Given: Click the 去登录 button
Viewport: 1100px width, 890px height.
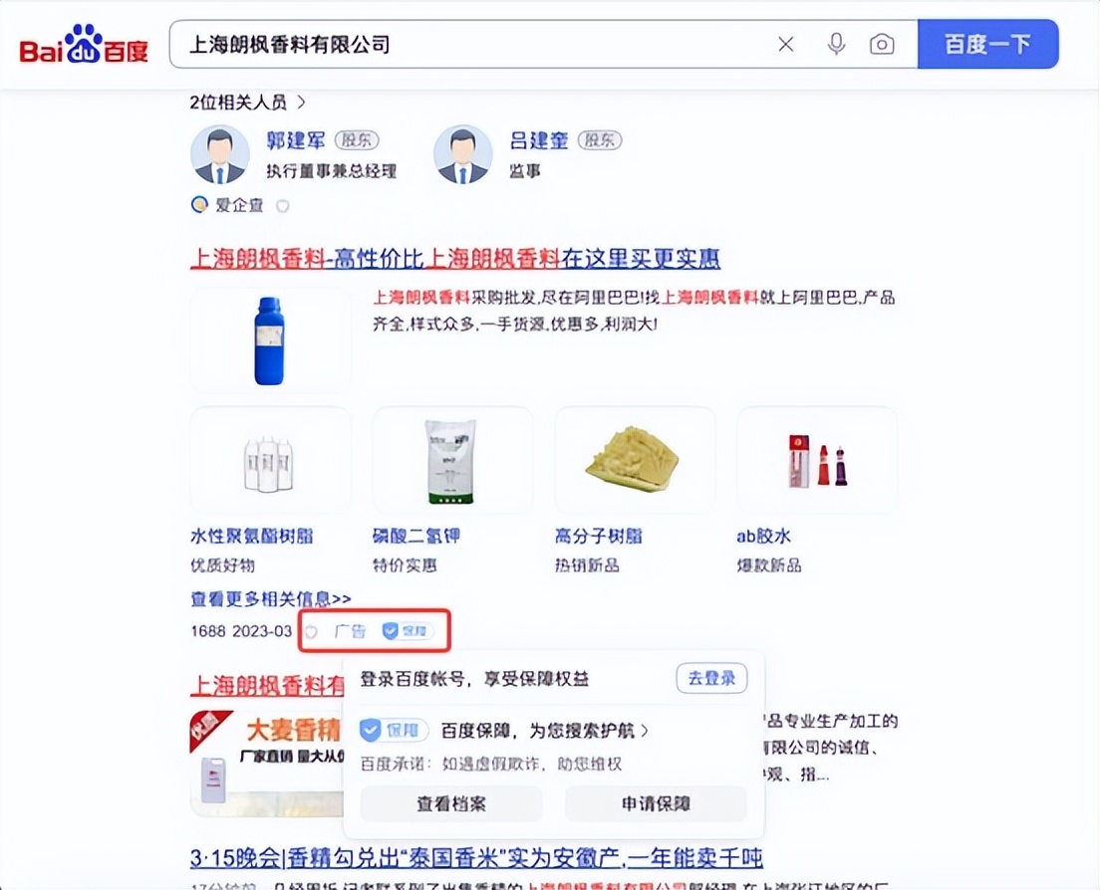Looking at the screenshot, I should 711,678.
